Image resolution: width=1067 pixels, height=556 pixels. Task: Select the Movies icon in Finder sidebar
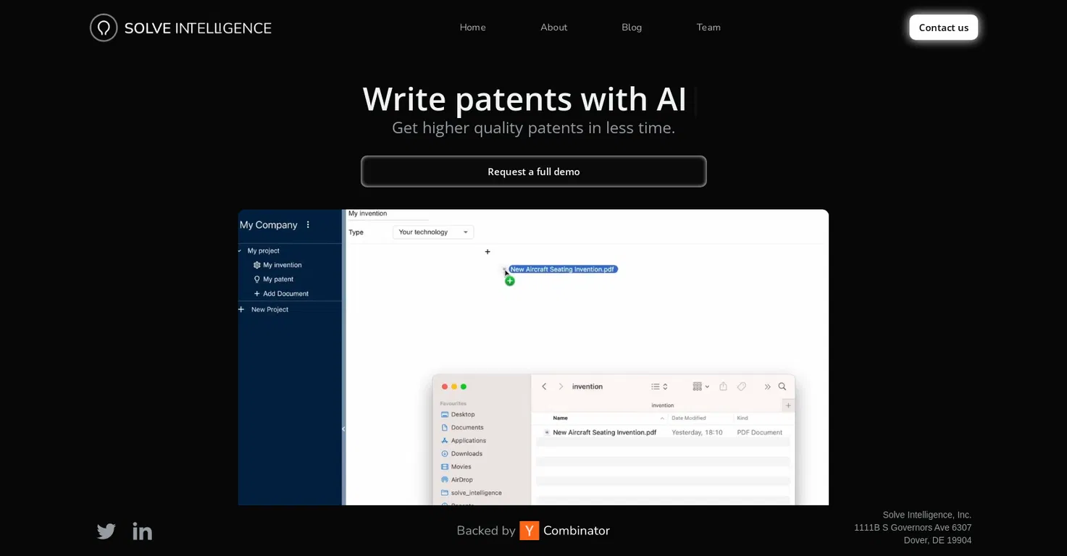tap(445, 467)
